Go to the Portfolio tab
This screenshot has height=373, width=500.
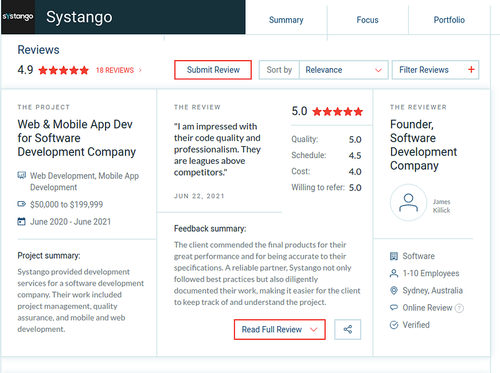[449, 20]
